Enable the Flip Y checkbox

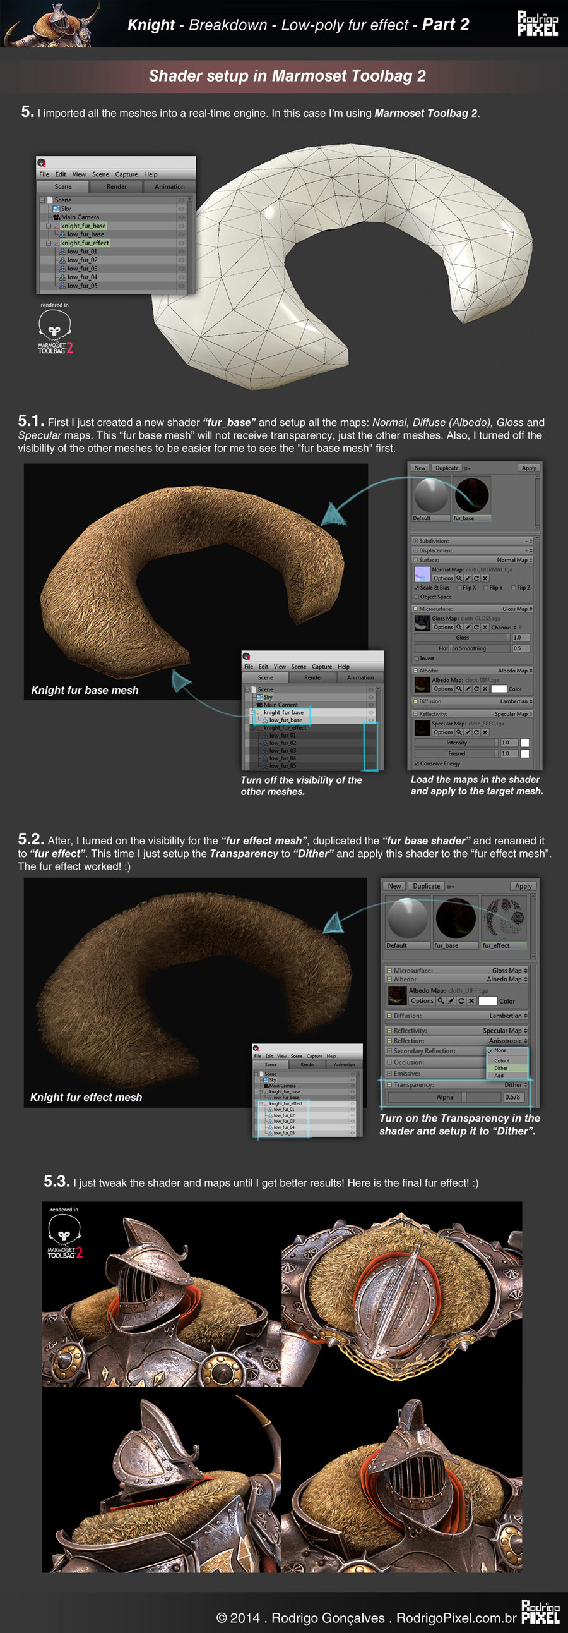[x=487, y=588]
